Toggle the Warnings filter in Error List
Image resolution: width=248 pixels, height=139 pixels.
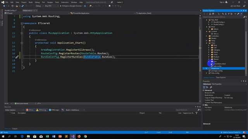41,110
